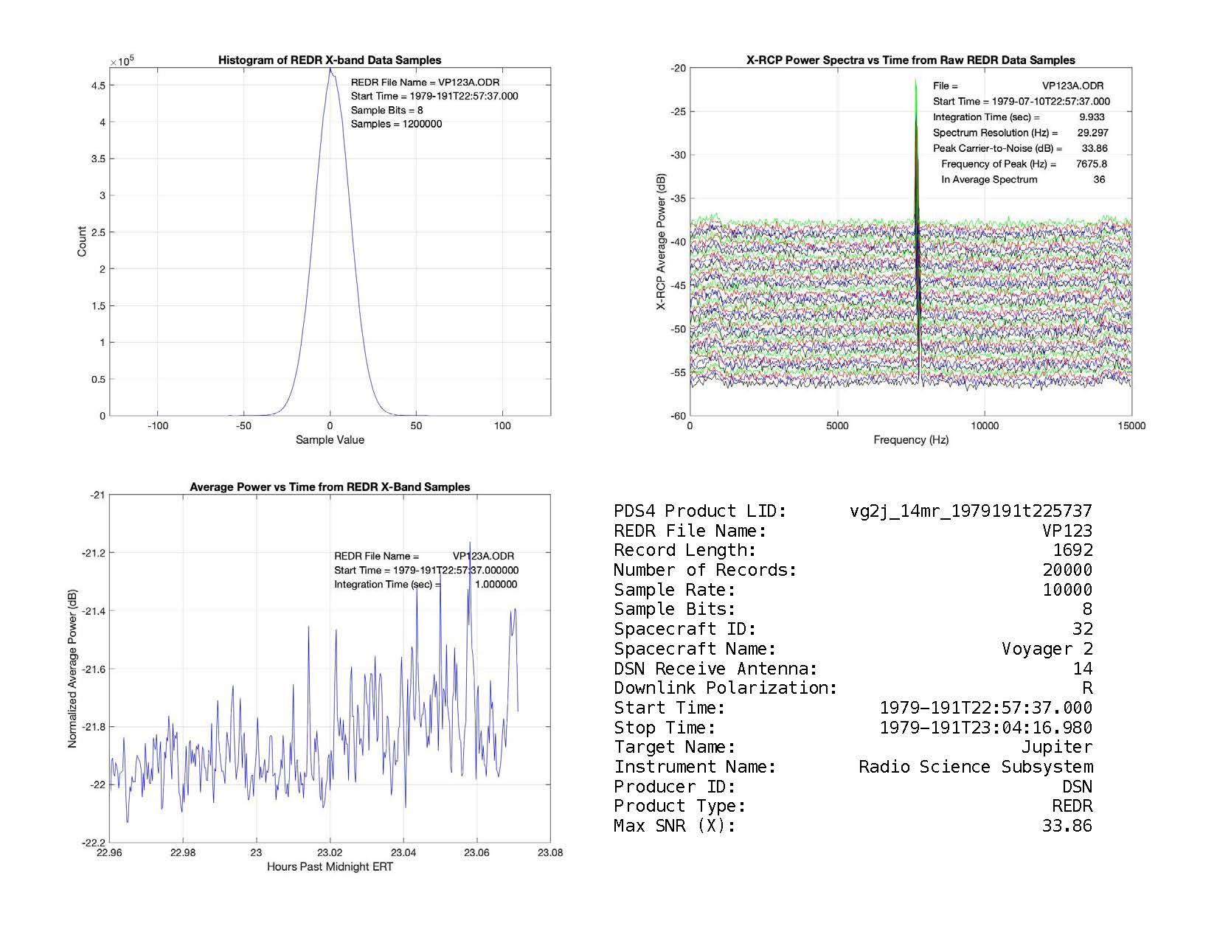Screen dimensions: 1217x940
Task: Click the top of the green carrier spike
Action: pos(916,80)
